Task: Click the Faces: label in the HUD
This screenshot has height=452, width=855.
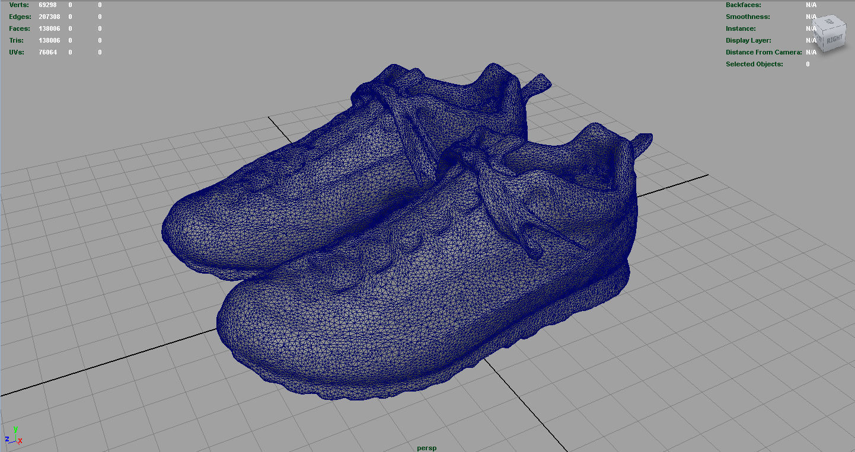Action: 20,28
